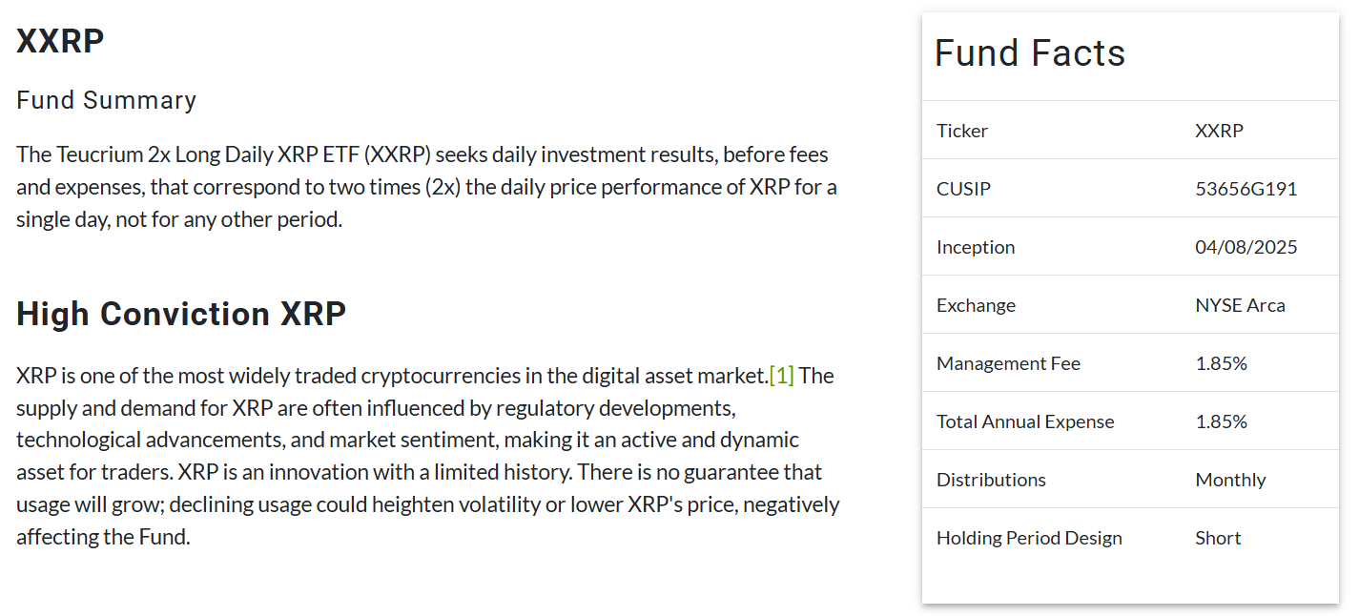Click the Inception date 04/08/2025
The width and height of the screenshot is (1359, 616).
1246,247
